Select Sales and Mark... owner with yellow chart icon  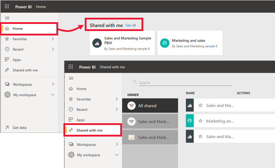(150, 137)
